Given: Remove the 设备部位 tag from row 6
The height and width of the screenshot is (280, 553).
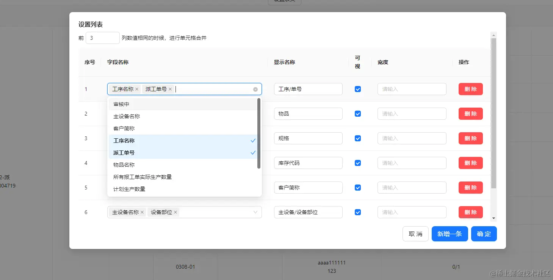Looking at the screenshot, I should [x=175, y=212].
